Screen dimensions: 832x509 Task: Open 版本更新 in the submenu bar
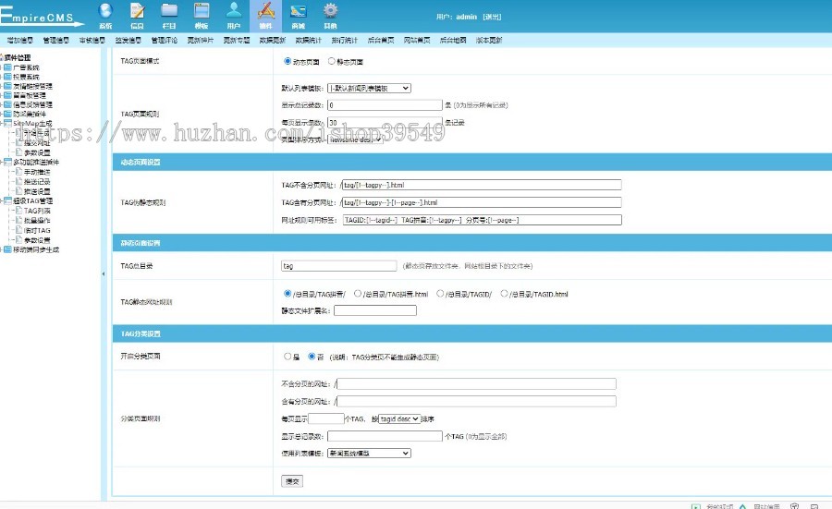(489, 41)
